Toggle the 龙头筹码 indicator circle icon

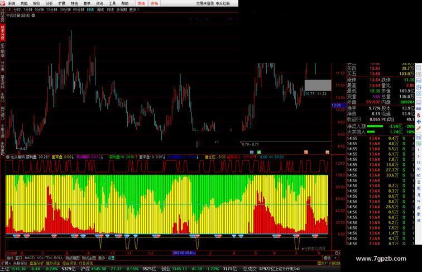(x=8, y=157)
